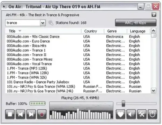This screenshot has width=162, height=125.
Task: Click the scroll down arrow of station list
Action: tap(153, 91)
